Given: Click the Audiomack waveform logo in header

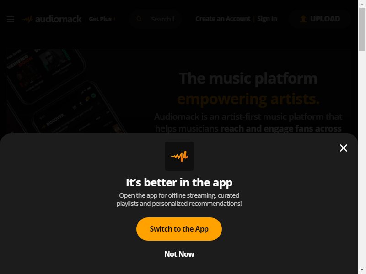Looking at the screenshot, I should coord(28,19).
